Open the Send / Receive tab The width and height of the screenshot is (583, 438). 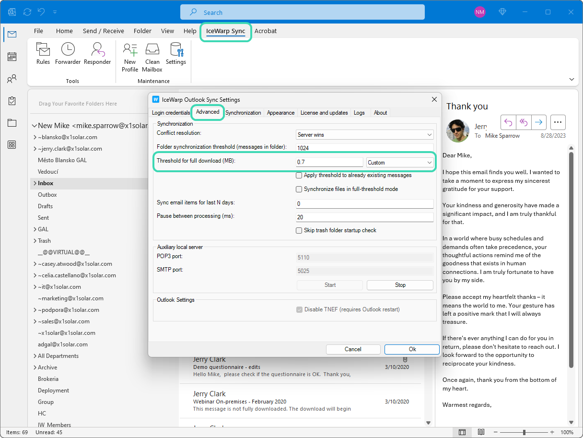pos(104,31)
